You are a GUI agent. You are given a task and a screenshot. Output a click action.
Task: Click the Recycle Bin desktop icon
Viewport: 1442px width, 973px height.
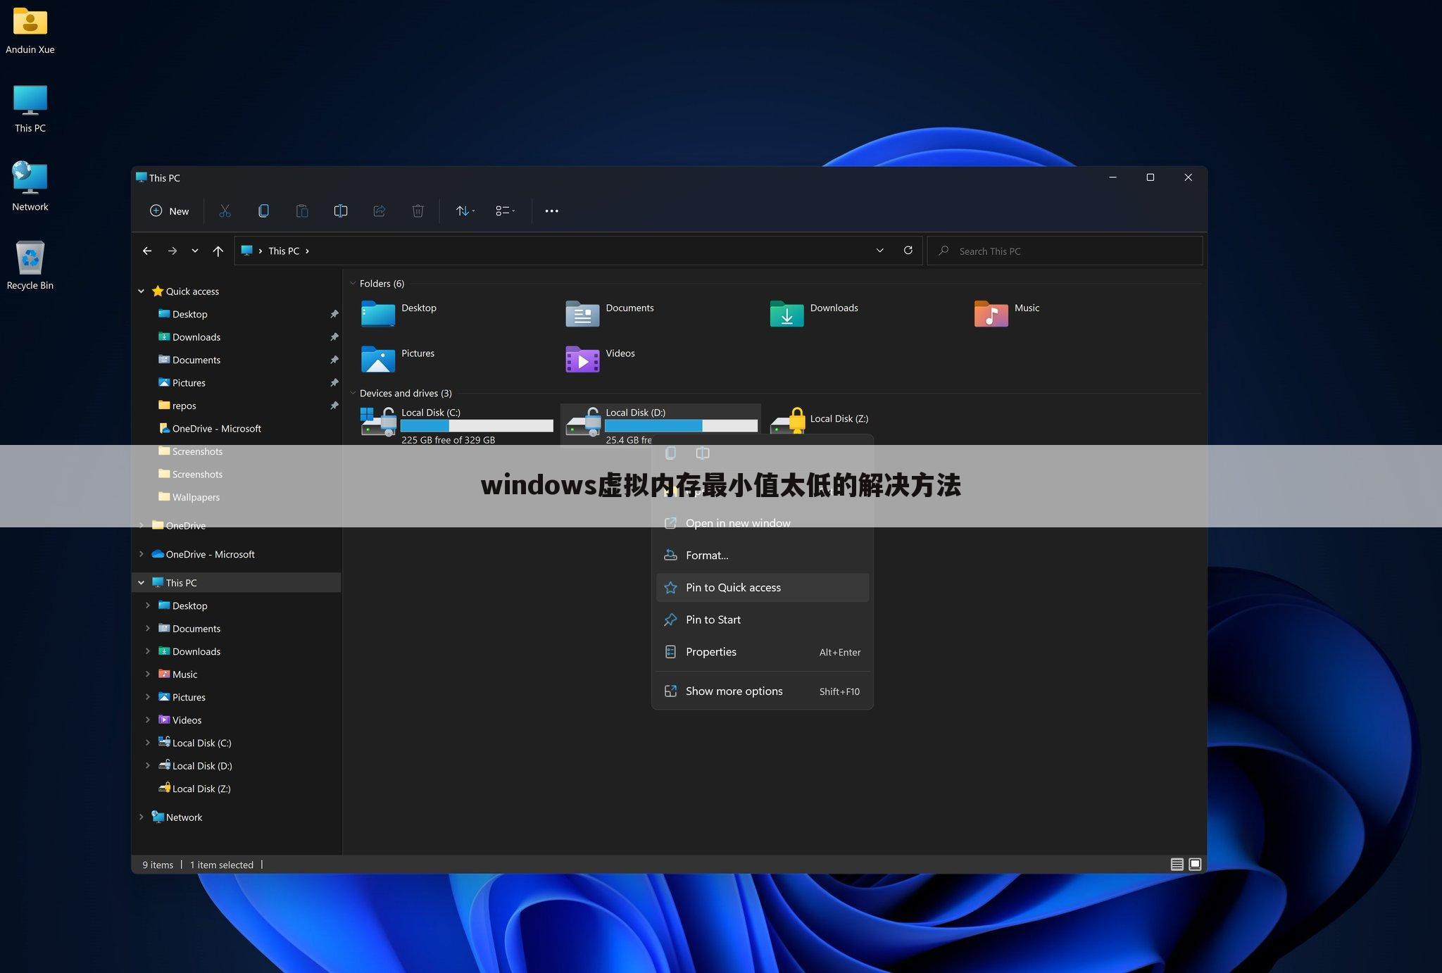click(x=30, y=265)
